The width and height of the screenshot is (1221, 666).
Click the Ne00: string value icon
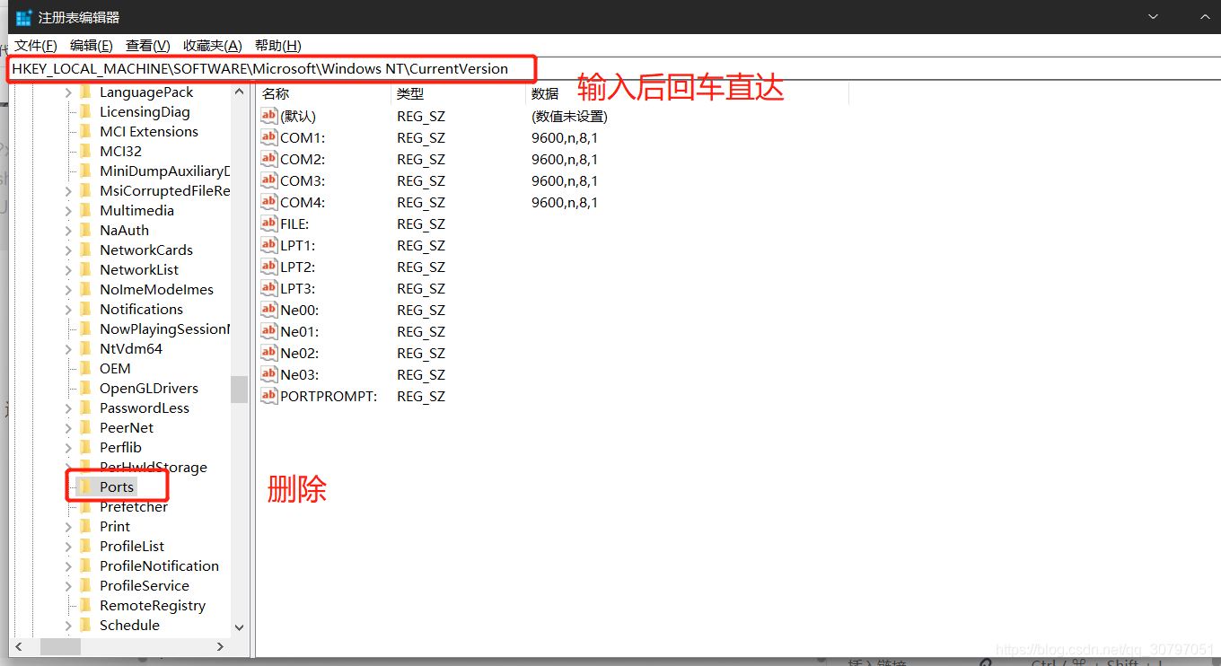pos(269,310)
